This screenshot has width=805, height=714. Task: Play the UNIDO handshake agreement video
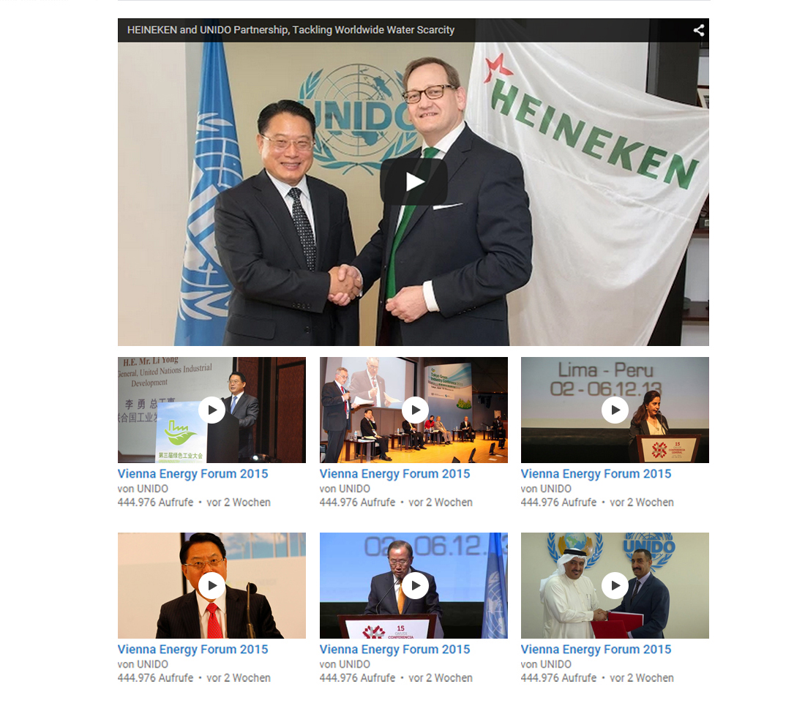(615, 586)
